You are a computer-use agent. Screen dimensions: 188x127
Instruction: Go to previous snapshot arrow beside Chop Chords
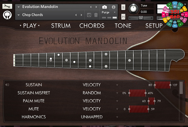pos(76,15)
